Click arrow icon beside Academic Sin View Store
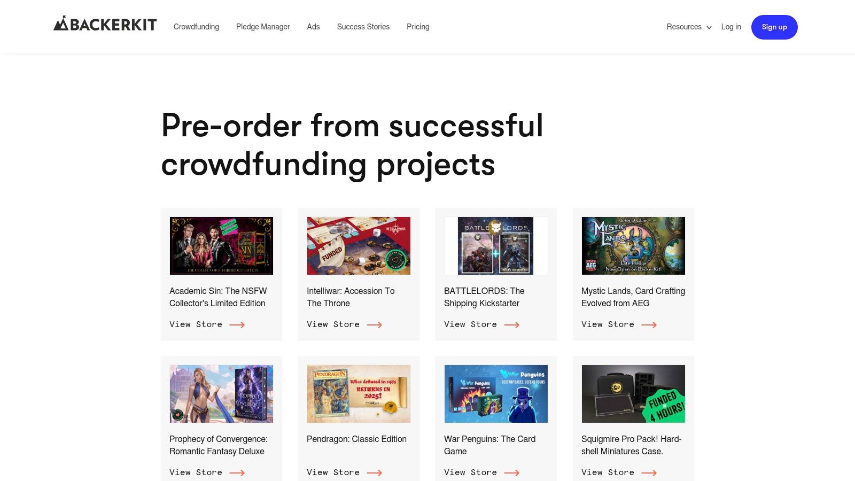The image size is (855, 481). [x=237, y=325]
